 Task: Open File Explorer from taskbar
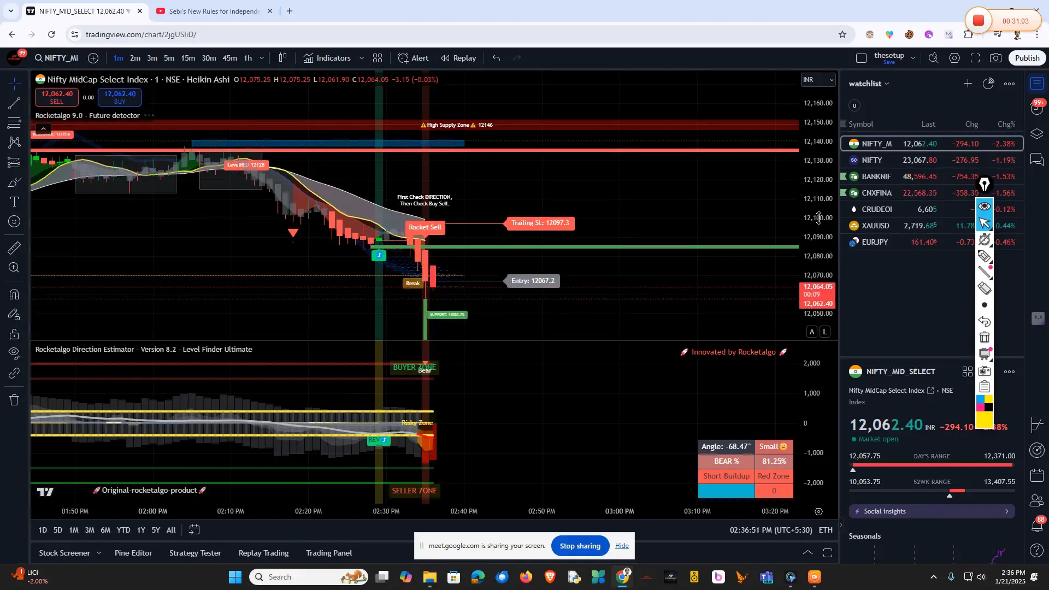click(x=429, y=577)
